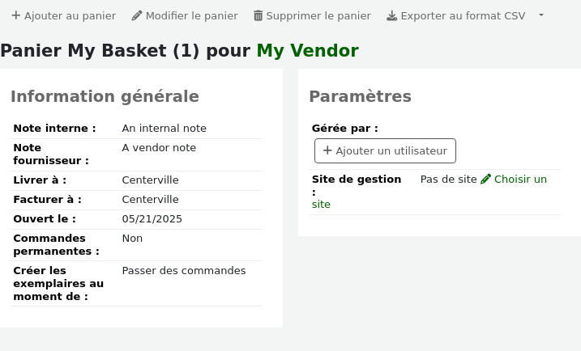Click the pencil icon for Modifier le panier

point(137,15)
